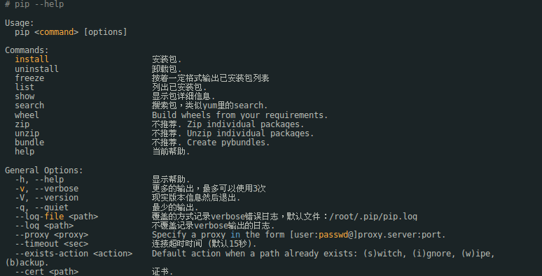This screenshot has height=276, width=542.
Task: Click the "--proxy <proxy>" option text
Action: point(52,235)
